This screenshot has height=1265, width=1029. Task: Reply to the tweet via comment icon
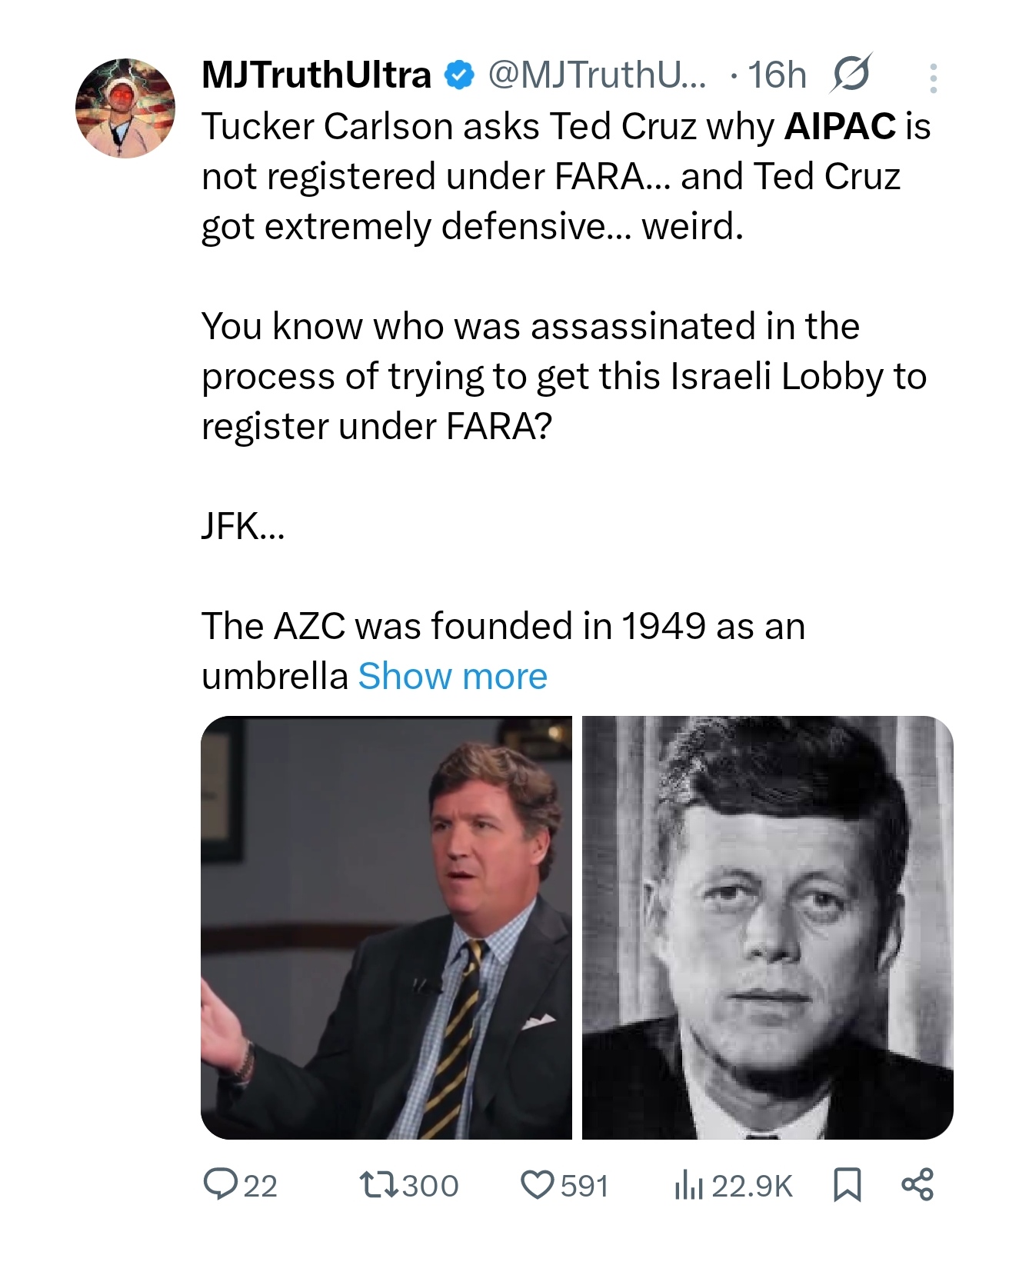point(220,1184)
